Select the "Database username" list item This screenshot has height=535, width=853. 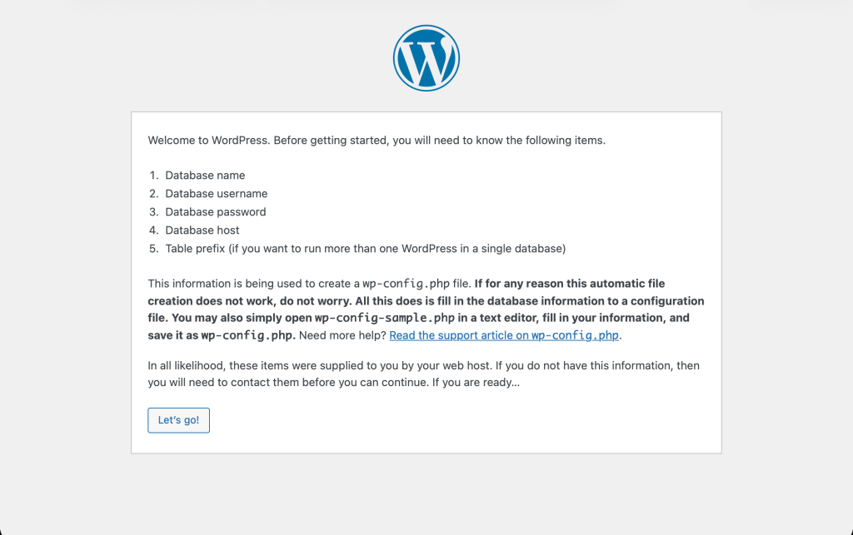[x=217, y=194]
